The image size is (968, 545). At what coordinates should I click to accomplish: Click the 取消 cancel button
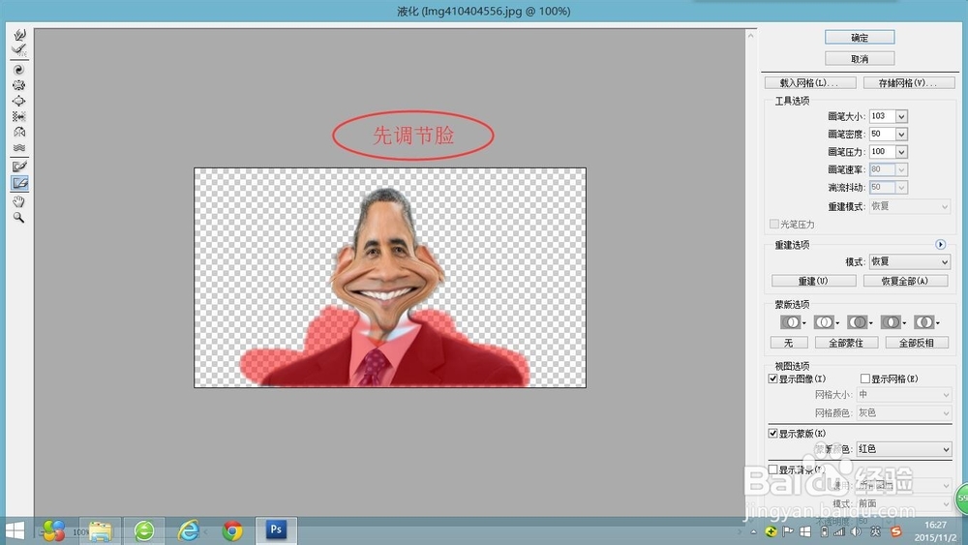(x=860, y=59)
